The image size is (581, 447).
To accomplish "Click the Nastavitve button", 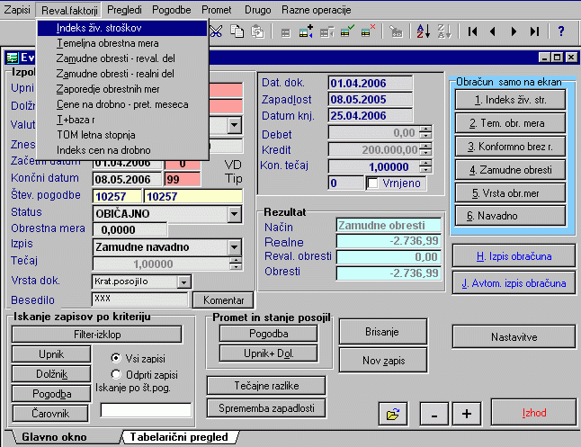I will click(x=514, y=337).
